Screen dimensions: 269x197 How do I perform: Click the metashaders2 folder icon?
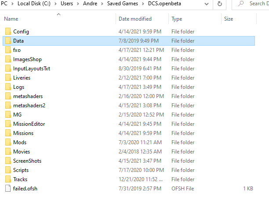point(8,106)
